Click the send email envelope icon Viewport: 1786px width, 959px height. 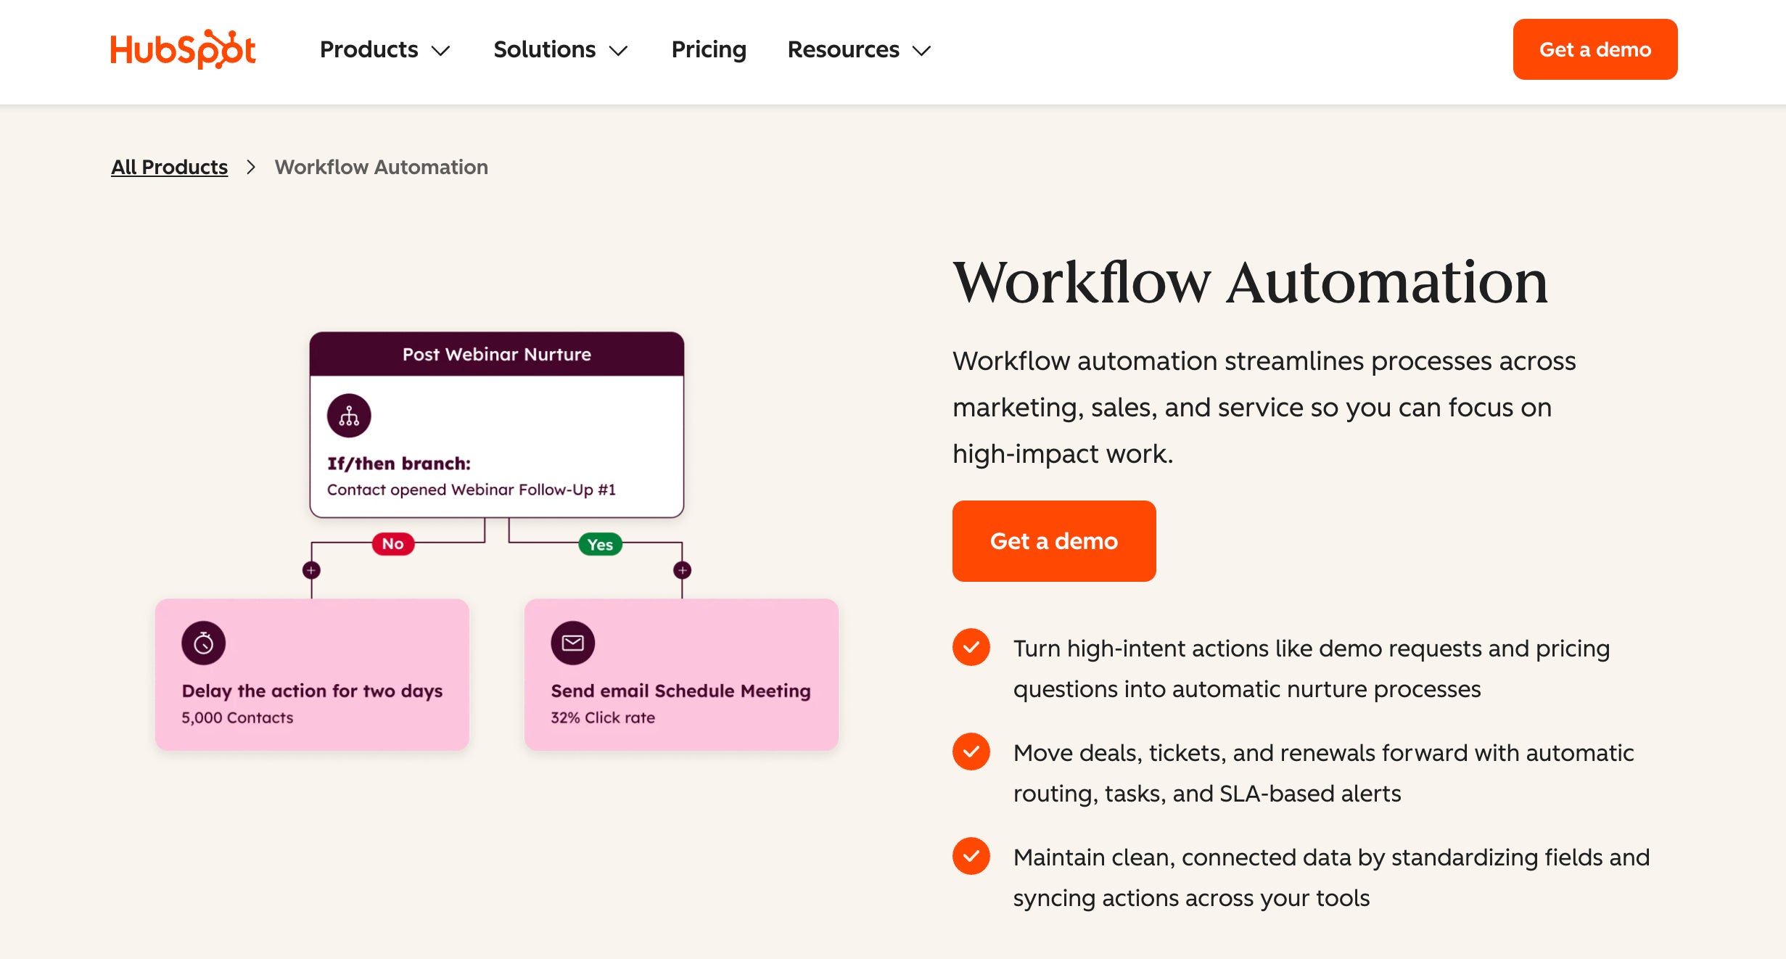coord(573,643)
